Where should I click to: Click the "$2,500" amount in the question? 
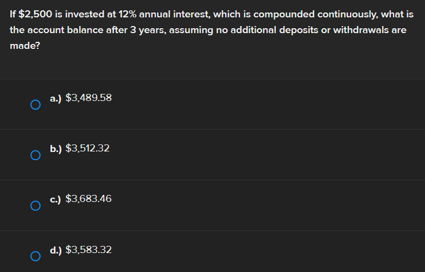coord(34,14)
